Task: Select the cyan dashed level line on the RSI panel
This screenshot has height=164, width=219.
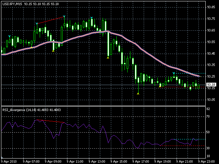Action: pos(190,139)
